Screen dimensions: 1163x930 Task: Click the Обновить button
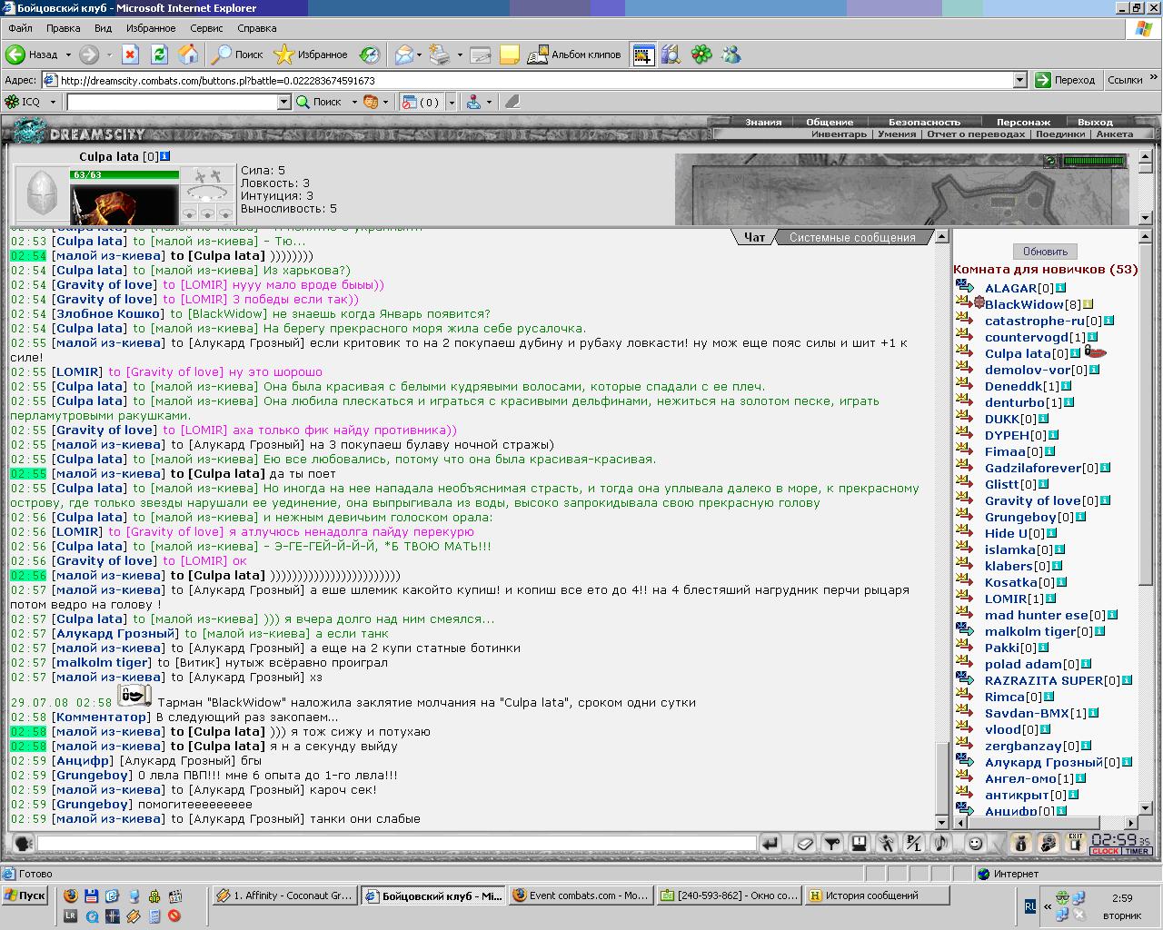1045,251
